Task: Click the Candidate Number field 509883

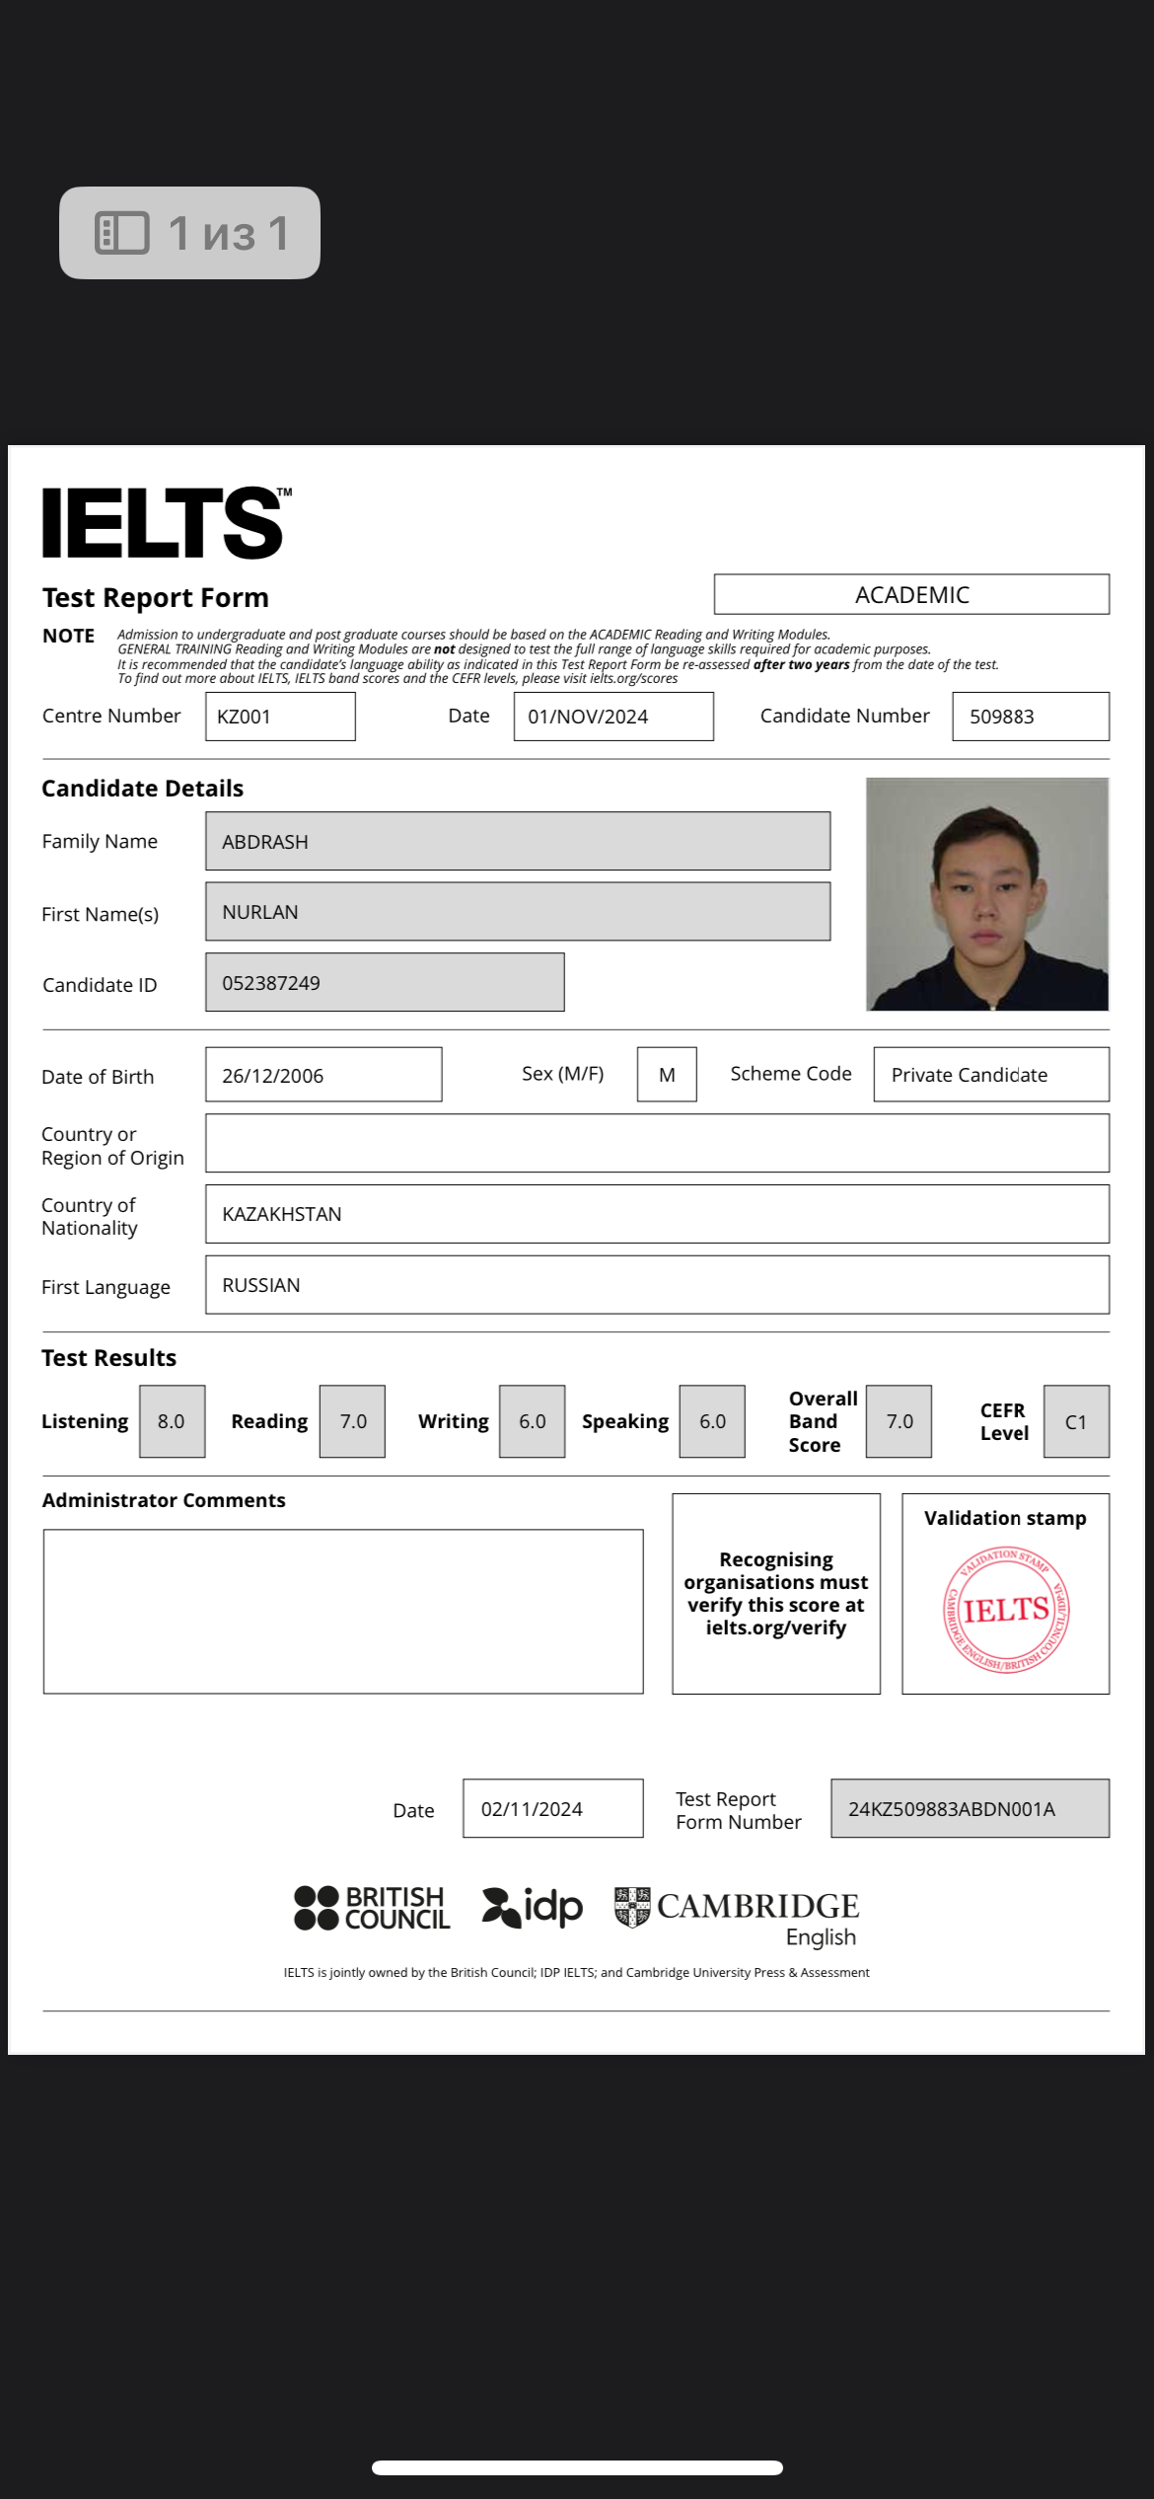Action: tap(1030, 717)
